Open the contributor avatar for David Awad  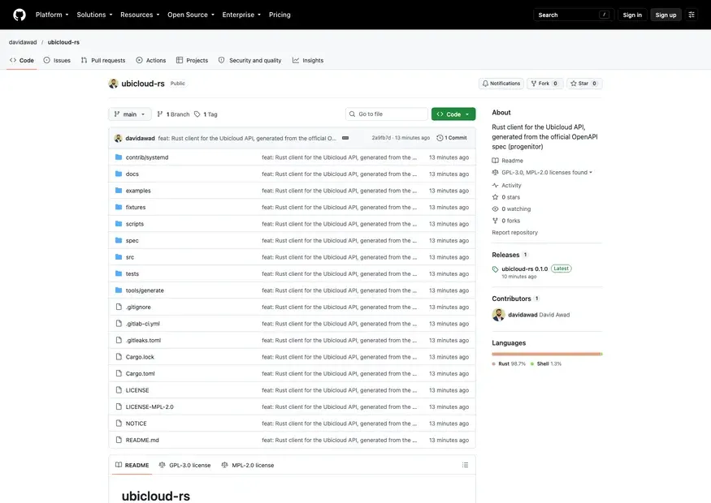[498, 315]
